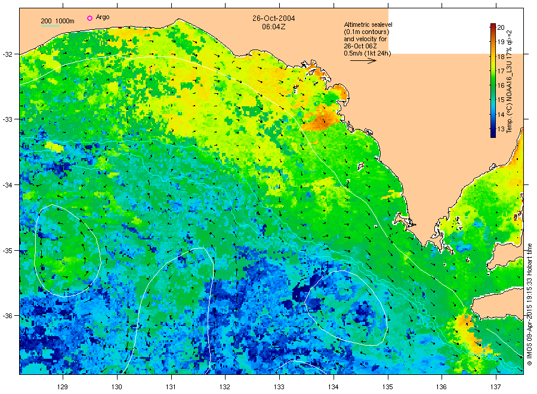Click the colorbar label '20'
The height and width of the screenshot is (394, 537).
point(501,27)
